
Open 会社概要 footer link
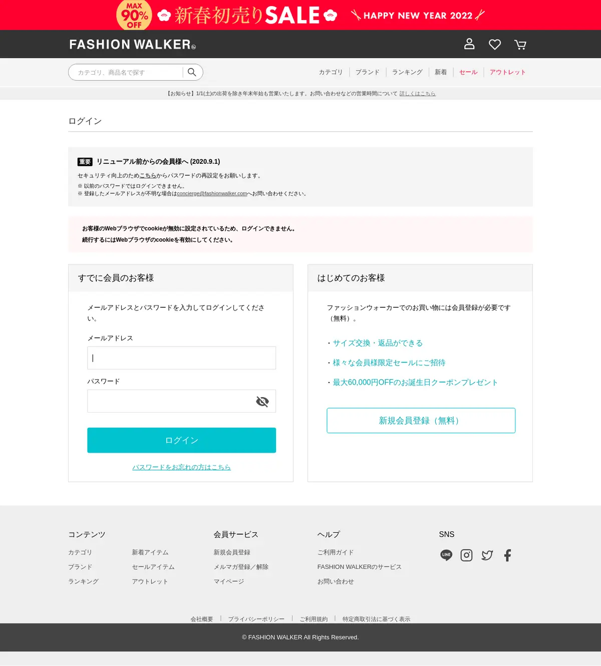pos(202,619)
